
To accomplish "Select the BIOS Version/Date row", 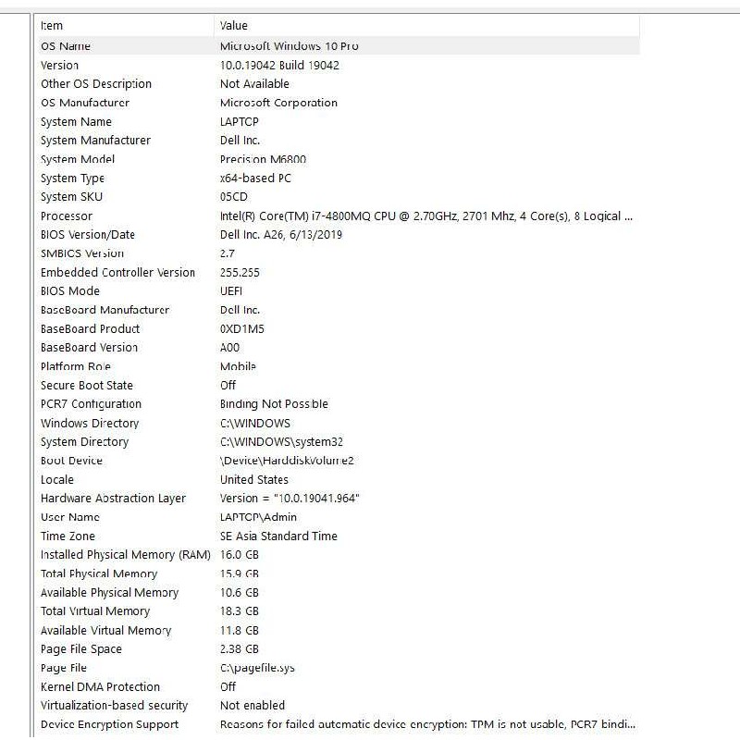I will [x=339, y=235].
